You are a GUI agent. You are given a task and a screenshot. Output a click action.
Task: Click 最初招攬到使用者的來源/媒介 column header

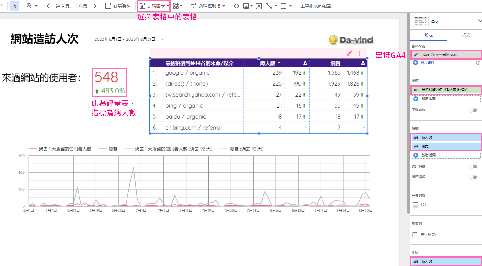(199, 63)
